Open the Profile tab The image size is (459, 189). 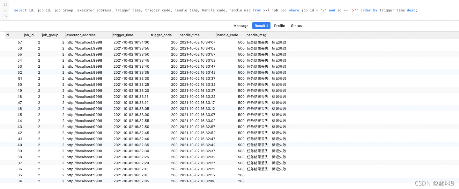tap(279, 26)
